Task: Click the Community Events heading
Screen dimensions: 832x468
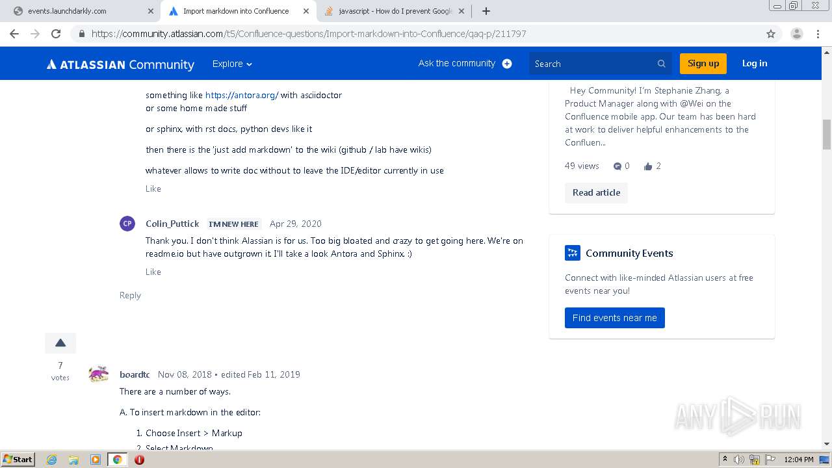Action: (629, 253)
